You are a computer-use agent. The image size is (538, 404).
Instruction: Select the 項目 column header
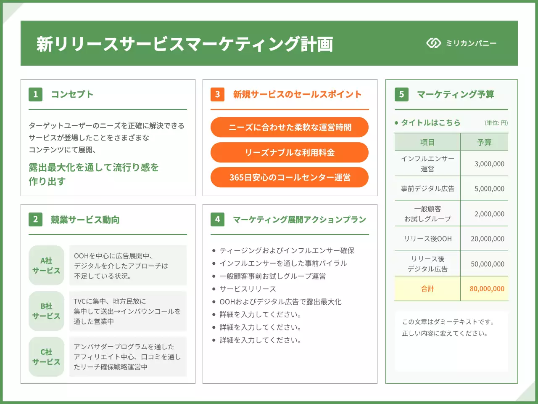(427, 142)
